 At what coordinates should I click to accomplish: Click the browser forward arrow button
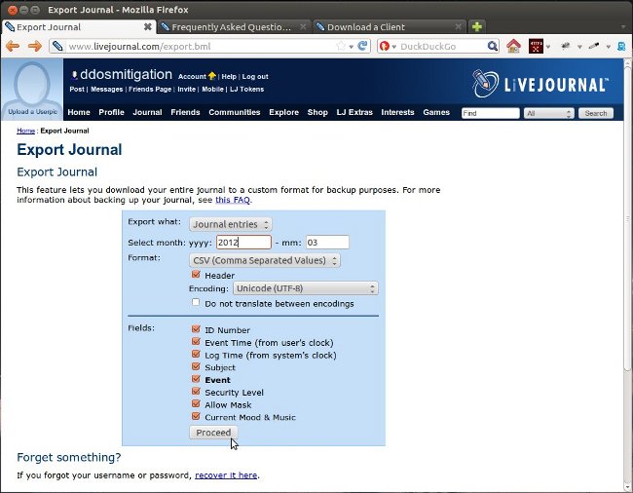pos(35,46)
